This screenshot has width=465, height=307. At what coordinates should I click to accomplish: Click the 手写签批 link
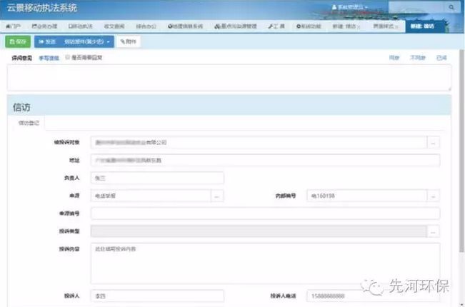click(x=49, y=57)
